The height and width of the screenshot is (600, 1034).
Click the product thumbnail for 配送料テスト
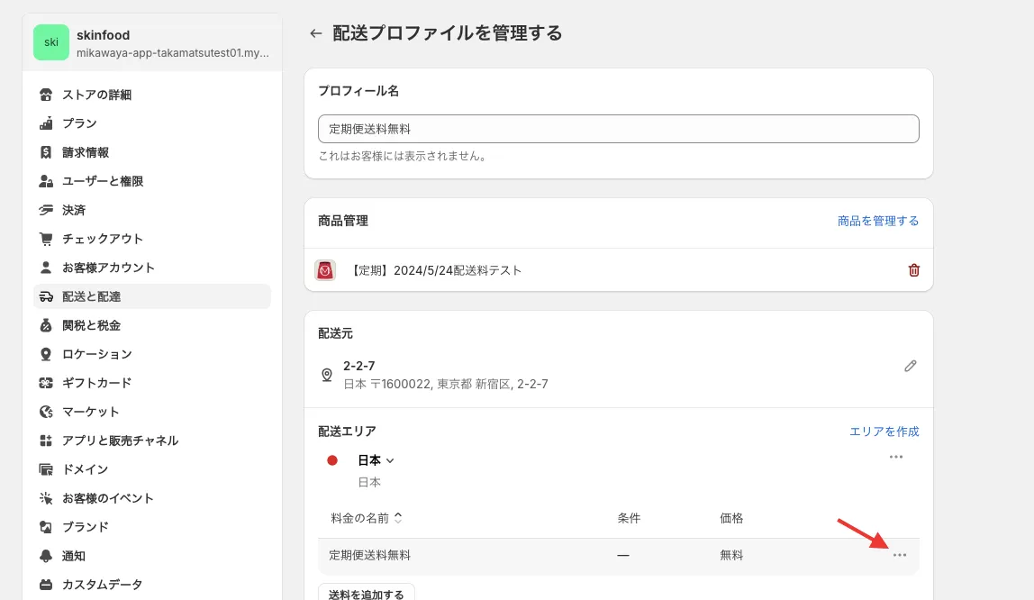click(x=325, y=270)
